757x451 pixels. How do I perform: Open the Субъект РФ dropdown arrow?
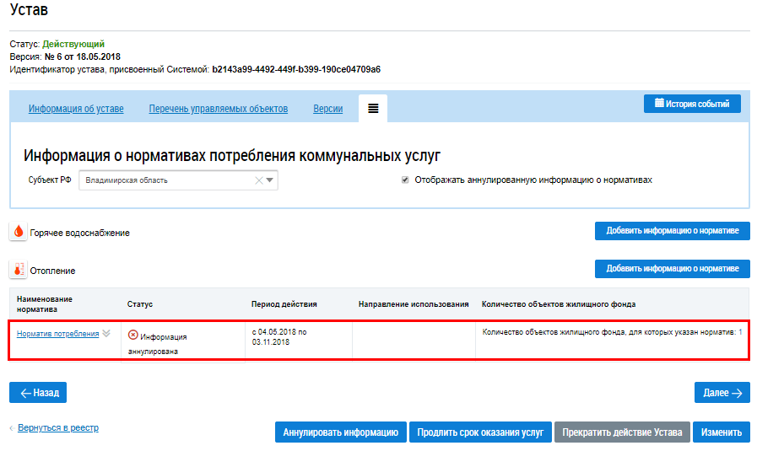point(270,180)
